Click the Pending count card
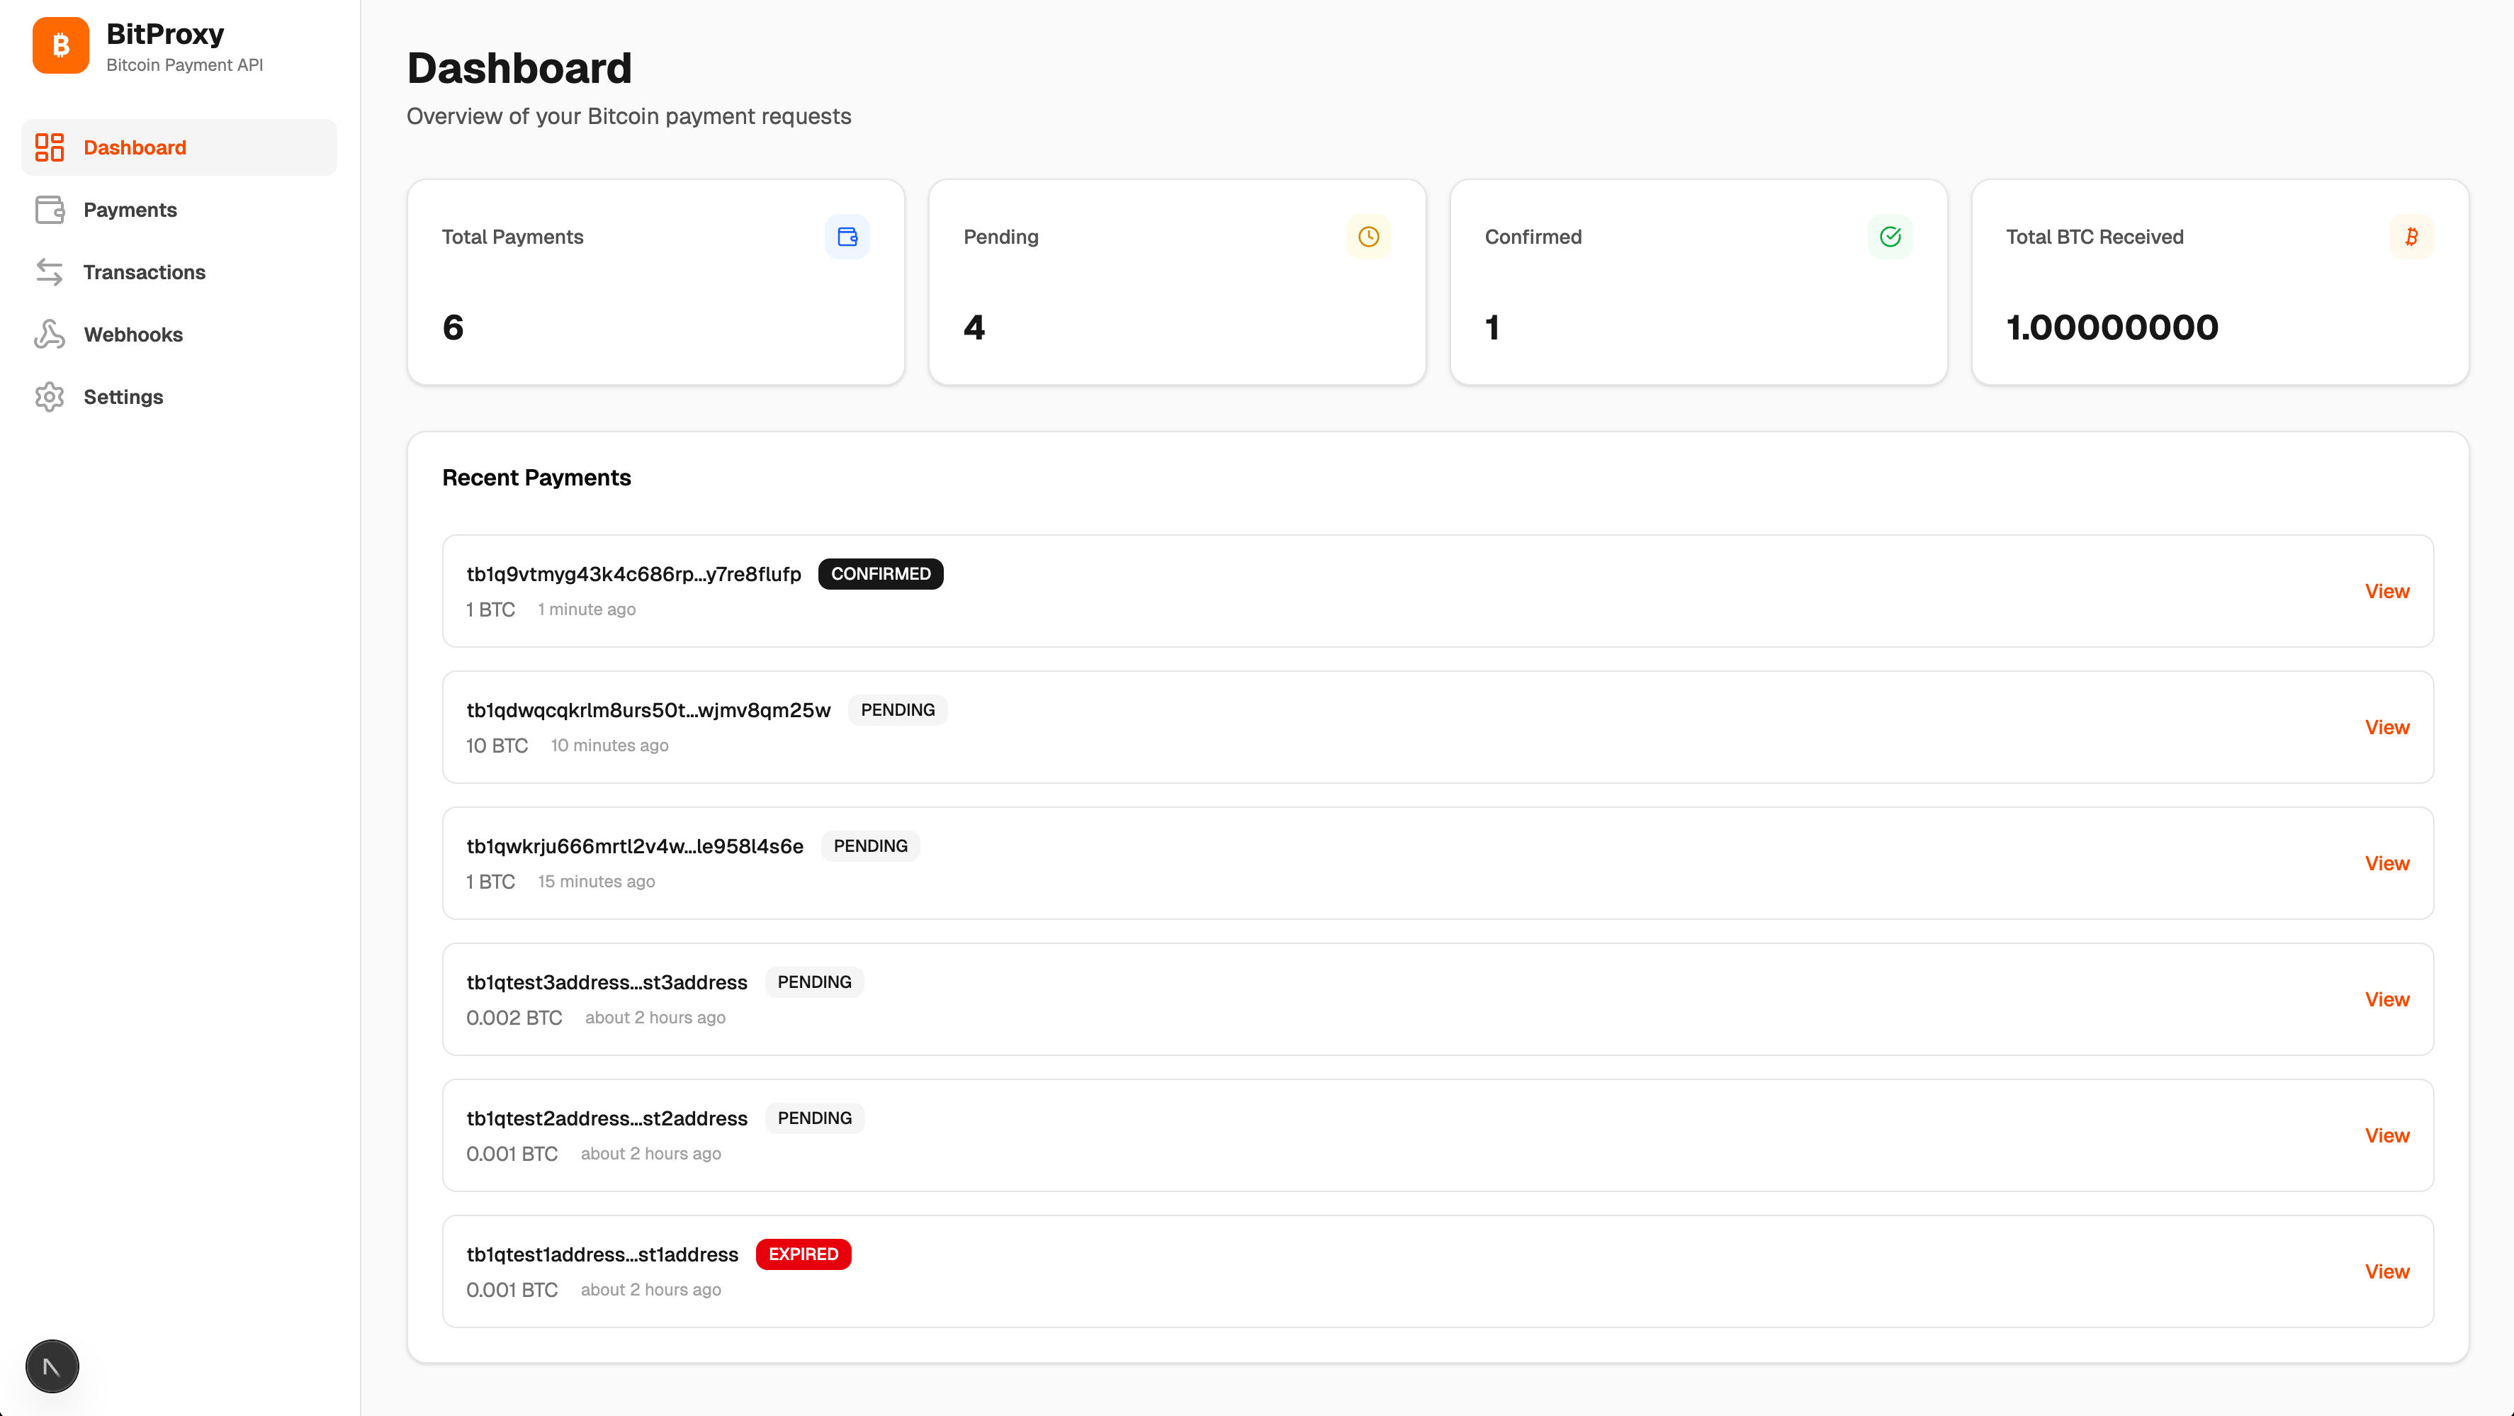2514x1416 pixels. pos(1177,282)
